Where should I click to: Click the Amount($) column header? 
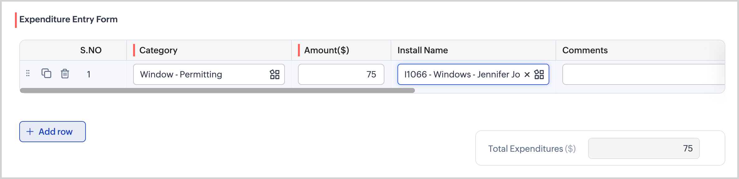coord(327,50)
